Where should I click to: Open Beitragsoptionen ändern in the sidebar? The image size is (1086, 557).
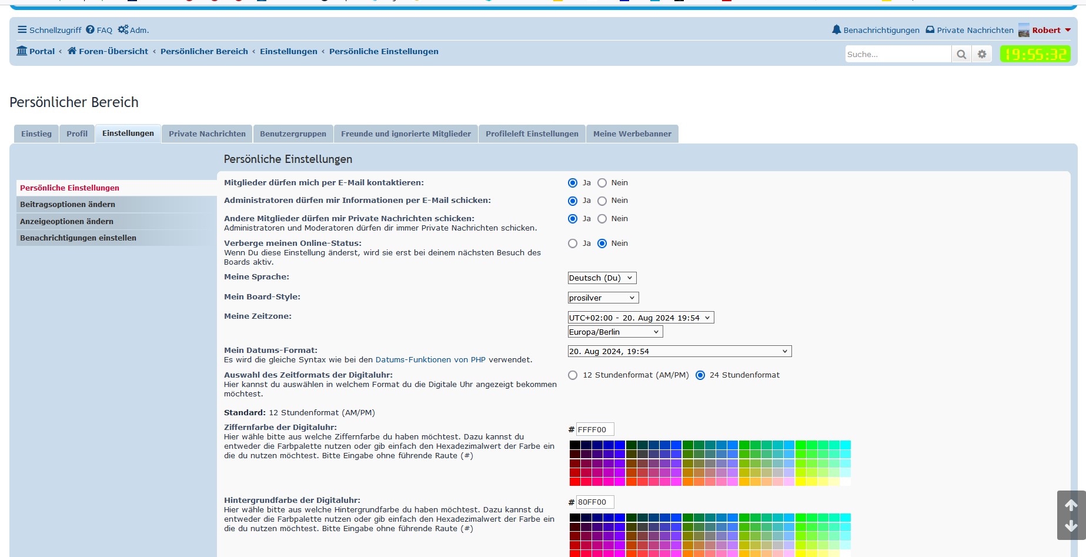[68, 205]
